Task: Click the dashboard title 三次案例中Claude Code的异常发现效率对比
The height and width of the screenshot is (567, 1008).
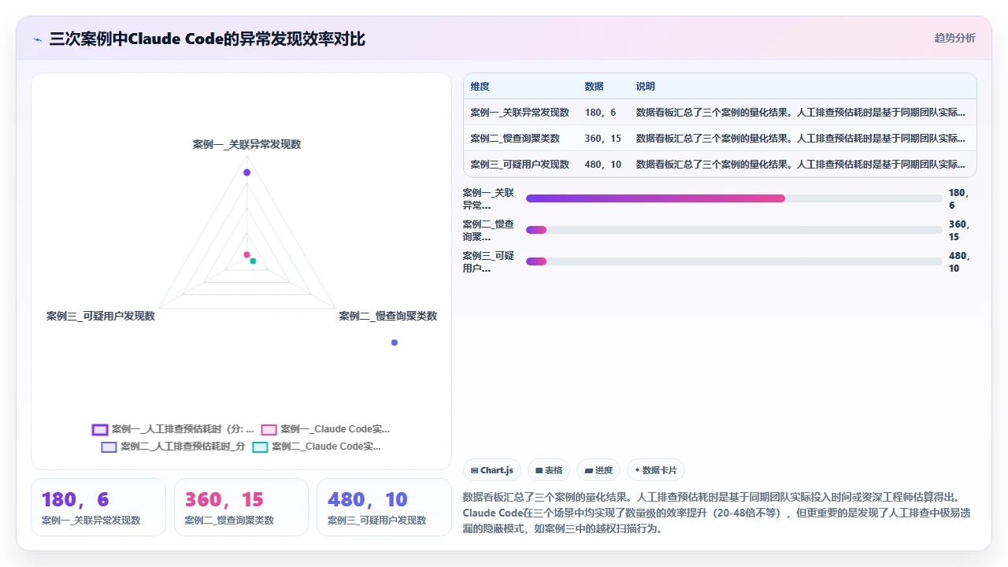Action: coord(207,39)
